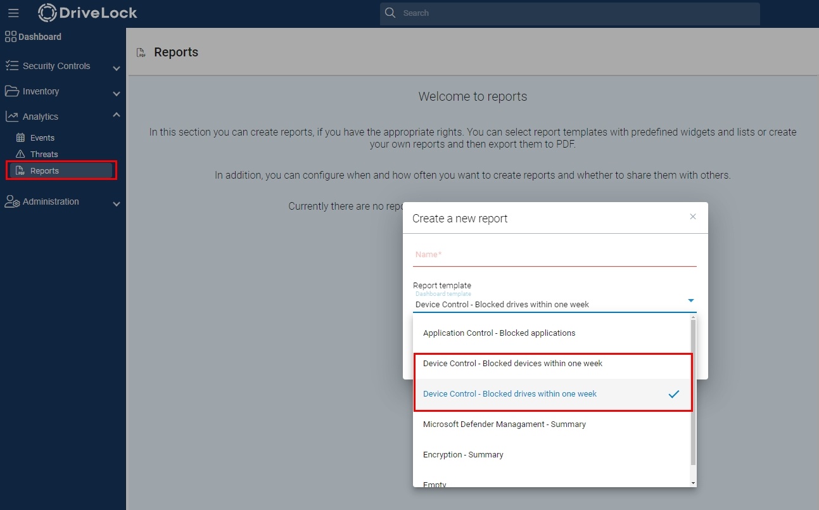Open the Report template dropdown arrow

click(x=691, y=300)
